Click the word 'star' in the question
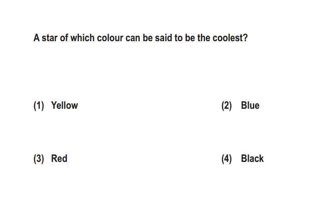This screenshot has height=206, width=310. tap(50, 38)
